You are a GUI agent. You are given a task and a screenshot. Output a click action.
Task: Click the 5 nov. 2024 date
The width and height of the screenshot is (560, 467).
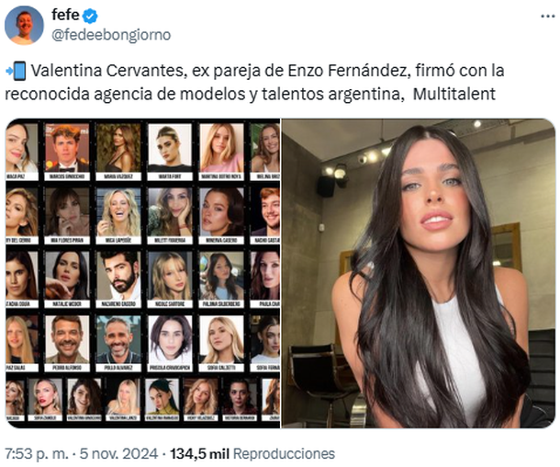118,454
